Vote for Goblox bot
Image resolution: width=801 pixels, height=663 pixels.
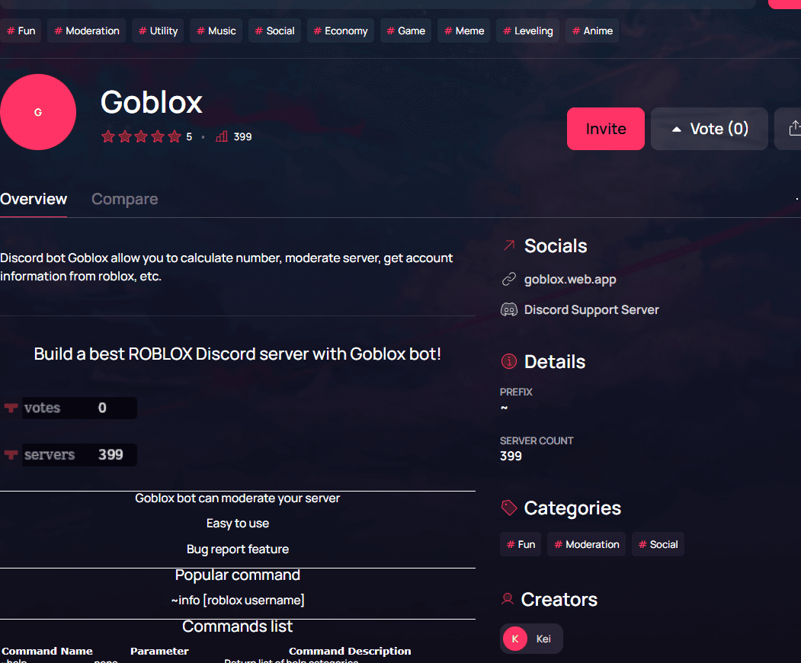coord(709,129)
